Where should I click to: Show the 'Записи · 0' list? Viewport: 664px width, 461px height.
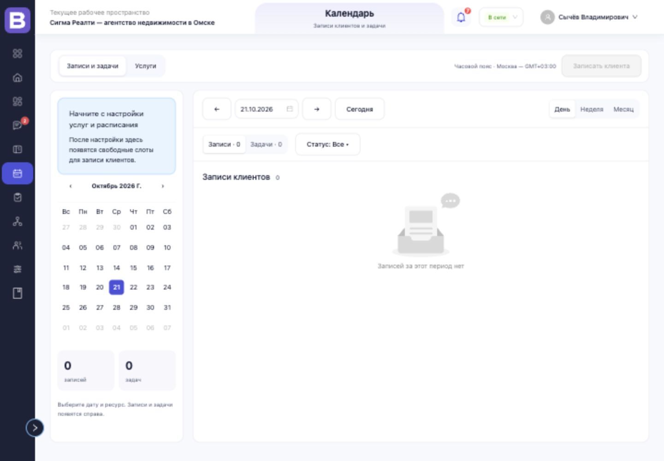pos(224,144)
